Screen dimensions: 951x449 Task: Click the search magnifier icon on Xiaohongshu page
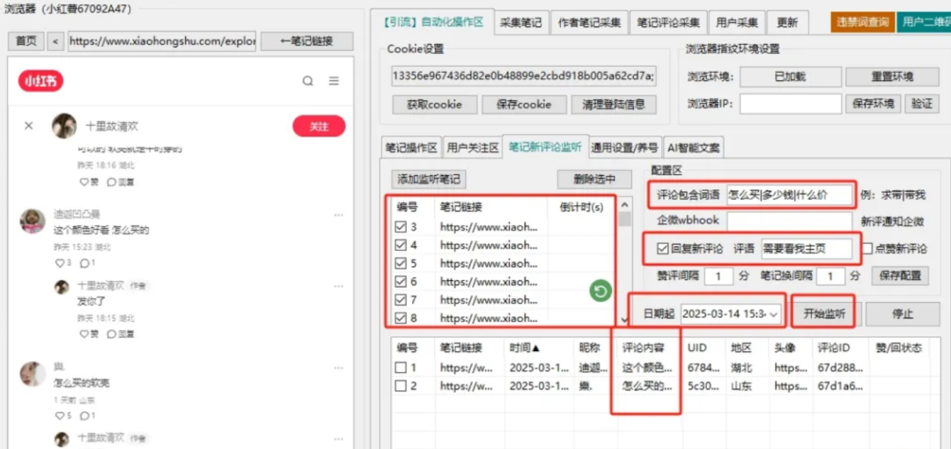[x=307, y=81]
